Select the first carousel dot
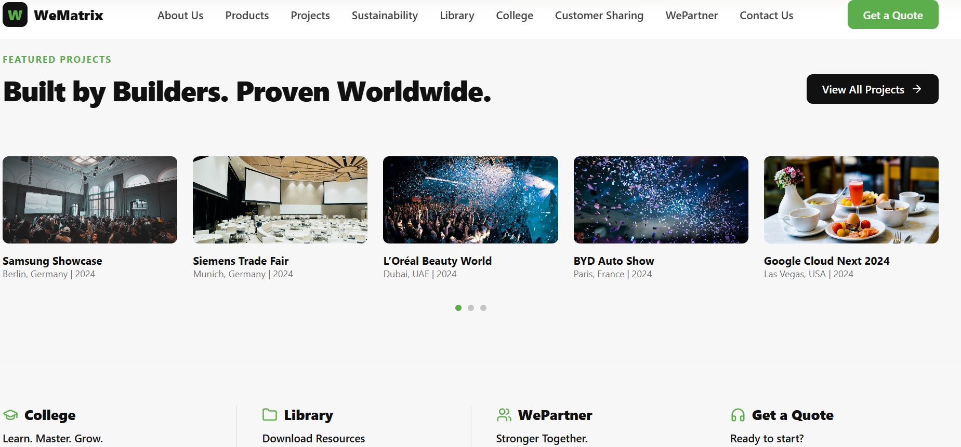The width and height of the screenshot is (961, 447). (458, 308)
